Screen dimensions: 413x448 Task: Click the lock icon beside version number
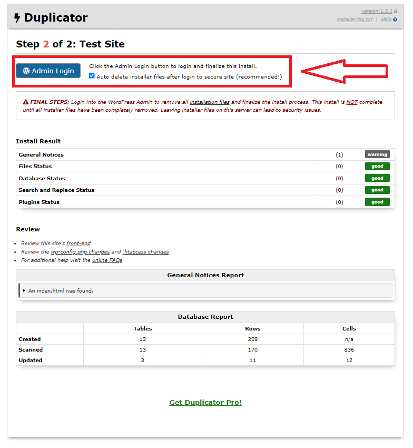tap(396, 11)
